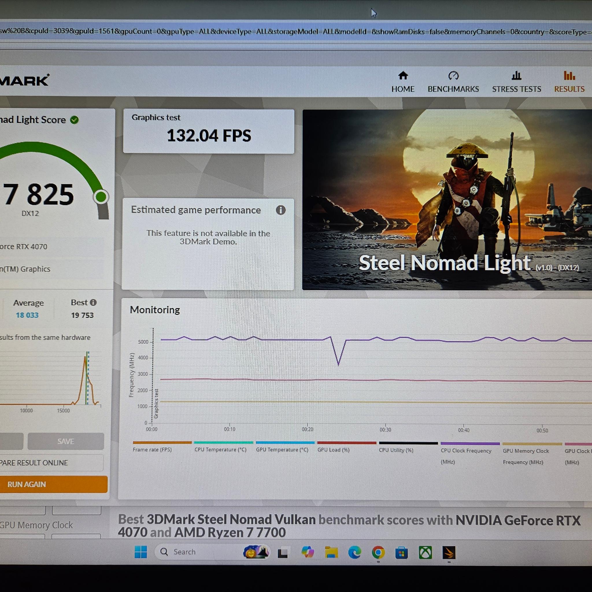Click the Best score 19 753
This screenshot has width=592, height=592.
(82, 315)
